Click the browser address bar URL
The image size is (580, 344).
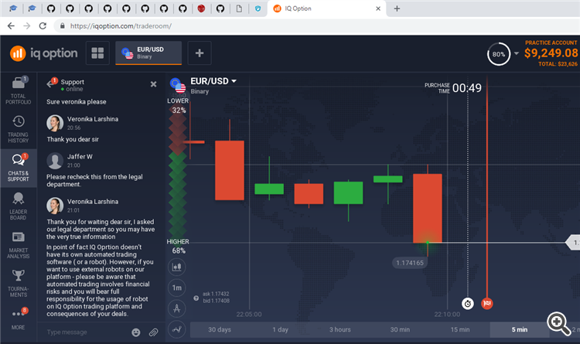pos(121,26)
